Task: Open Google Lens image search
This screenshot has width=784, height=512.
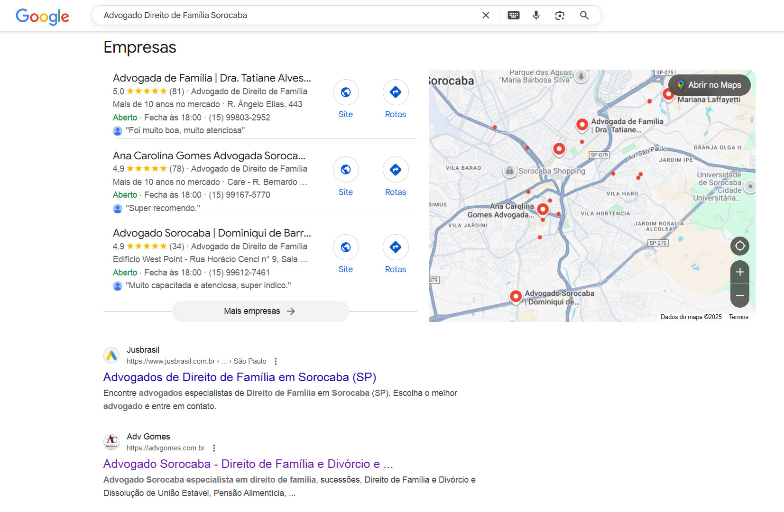Action: 560,15
